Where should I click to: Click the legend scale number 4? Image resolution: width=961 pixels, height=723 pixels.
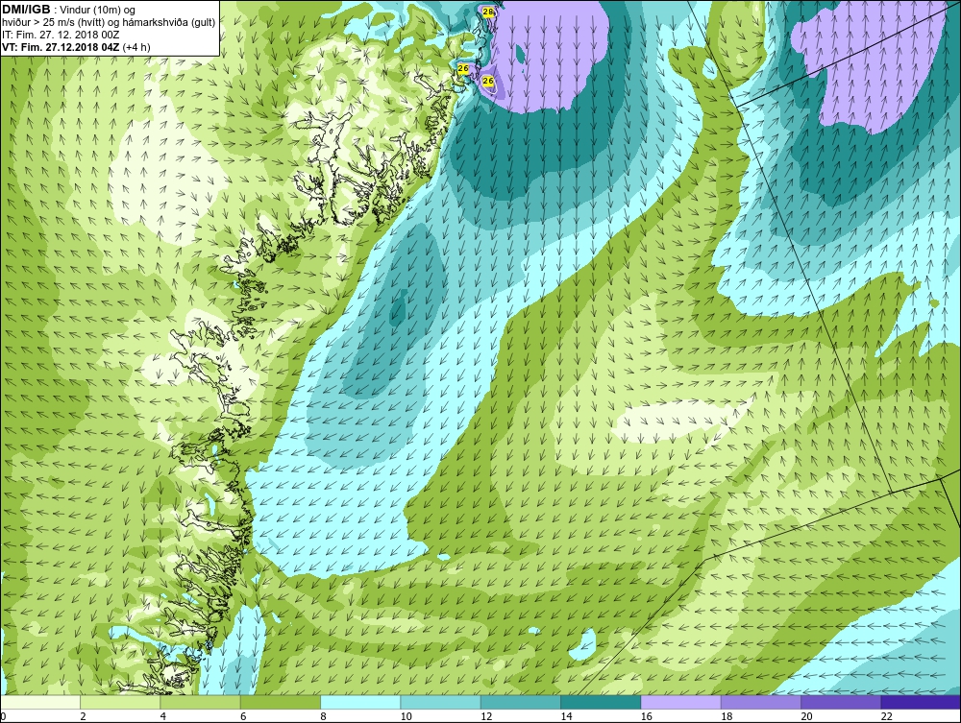pos(163,716)
